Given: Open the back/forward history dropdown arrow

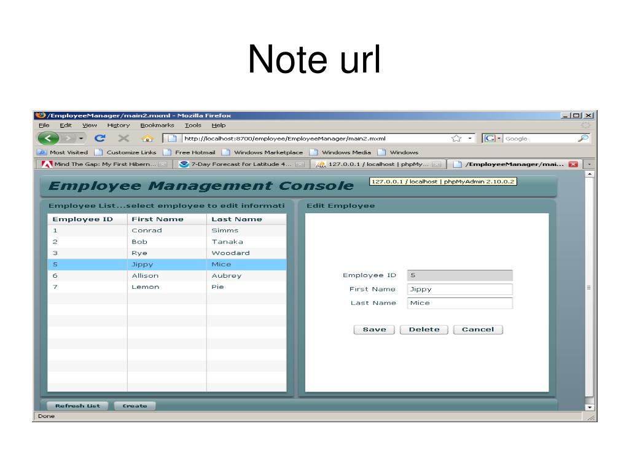Looking at the screenshot, I should (81, 138).
